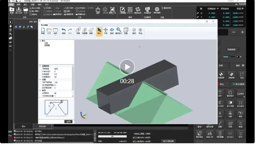The image size is (255, 144).
Task: Adjust the speed percentage slider
Action: coord(229,57)
